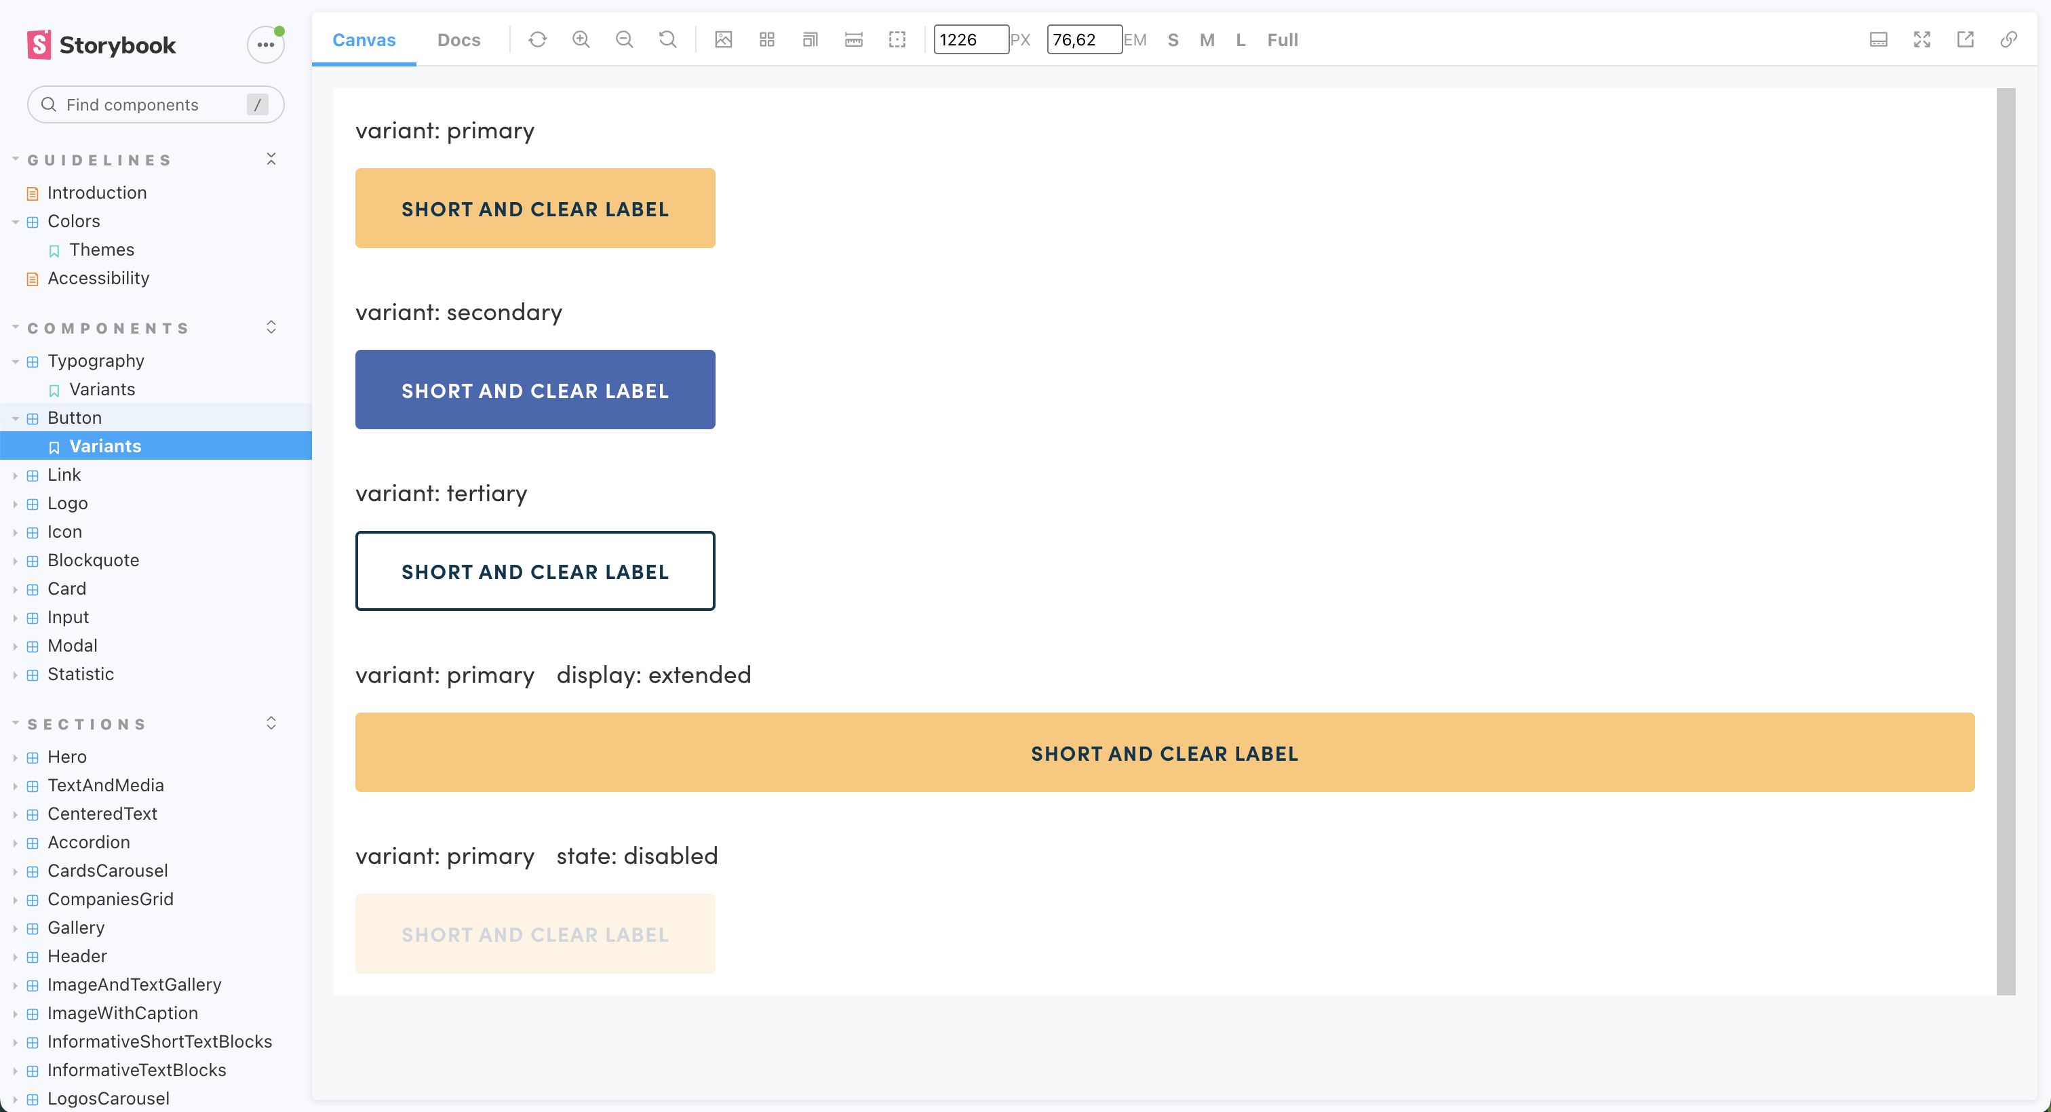Expand the Icon component
2051x1112 pixels.
(15, 532)
